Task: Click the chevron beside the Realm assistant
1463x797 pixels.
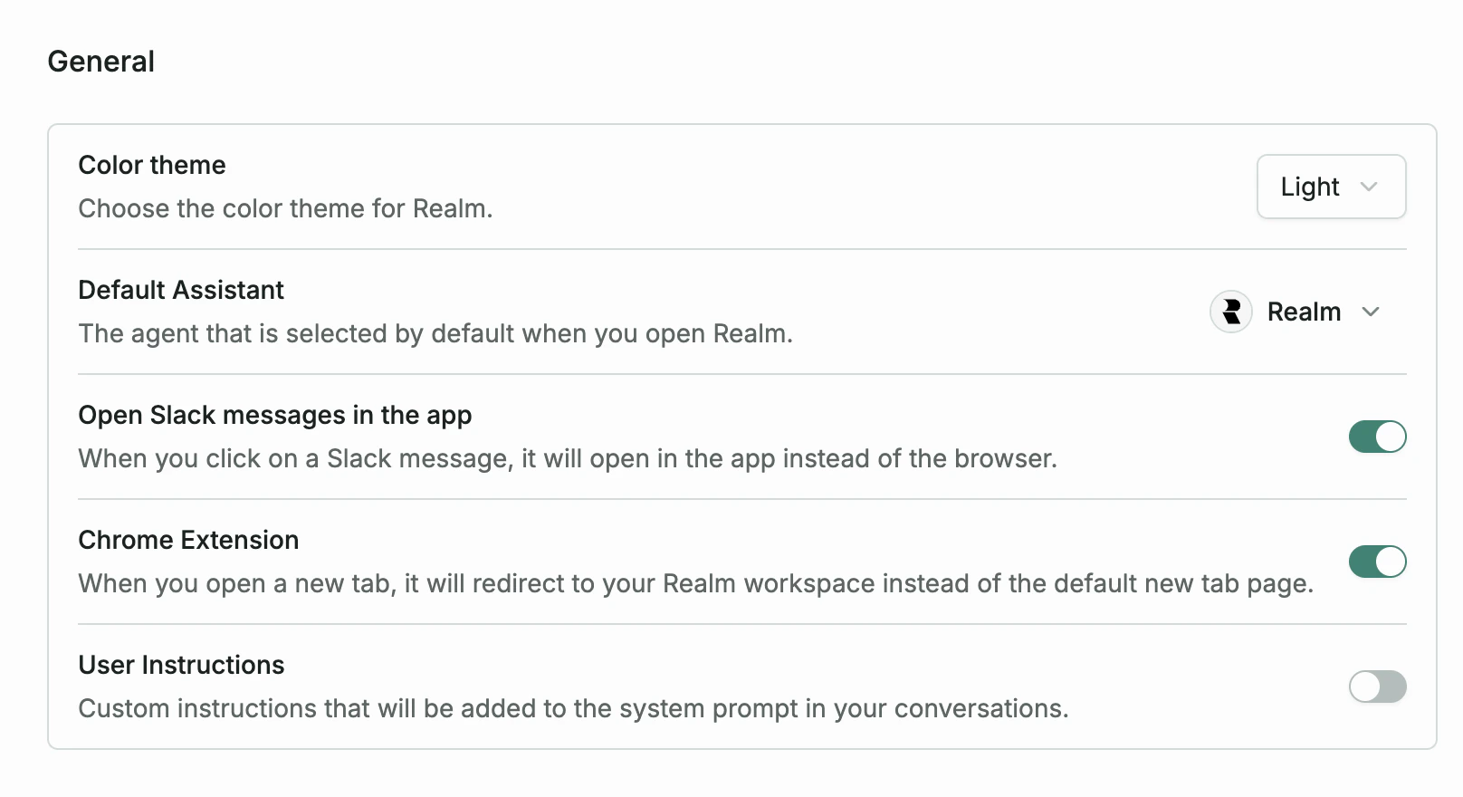Action: click(1373, 312)
